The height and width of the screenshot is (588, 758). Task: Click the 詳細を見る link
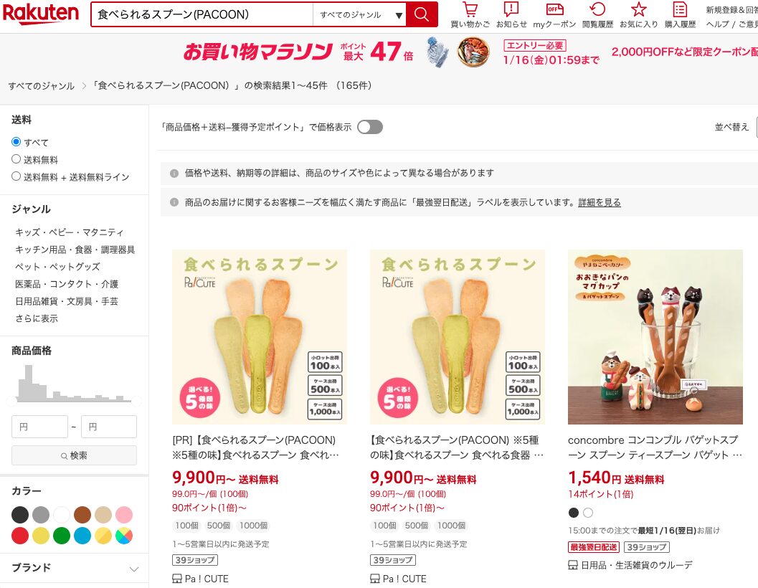click(x=600, y=202)
